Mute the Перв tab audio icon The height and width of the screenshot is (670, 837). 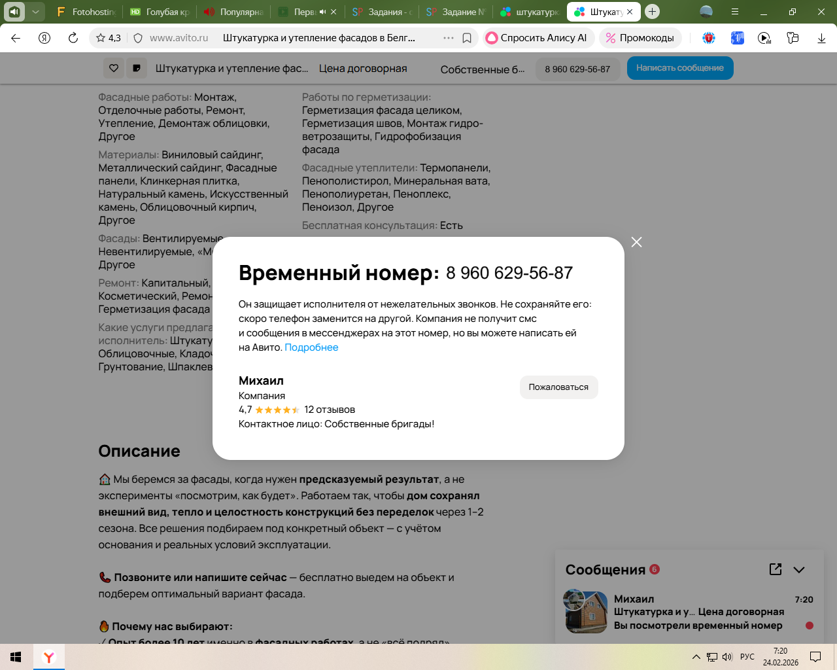coord(322,12)
